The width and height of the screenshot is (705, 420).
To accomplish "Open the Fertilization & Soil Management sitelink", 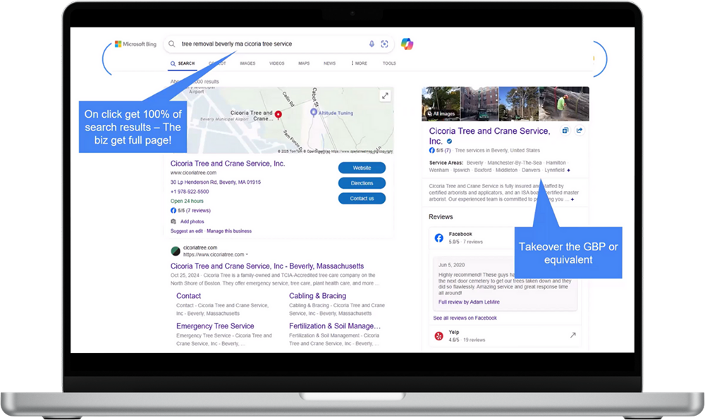I will pos(335,326).
